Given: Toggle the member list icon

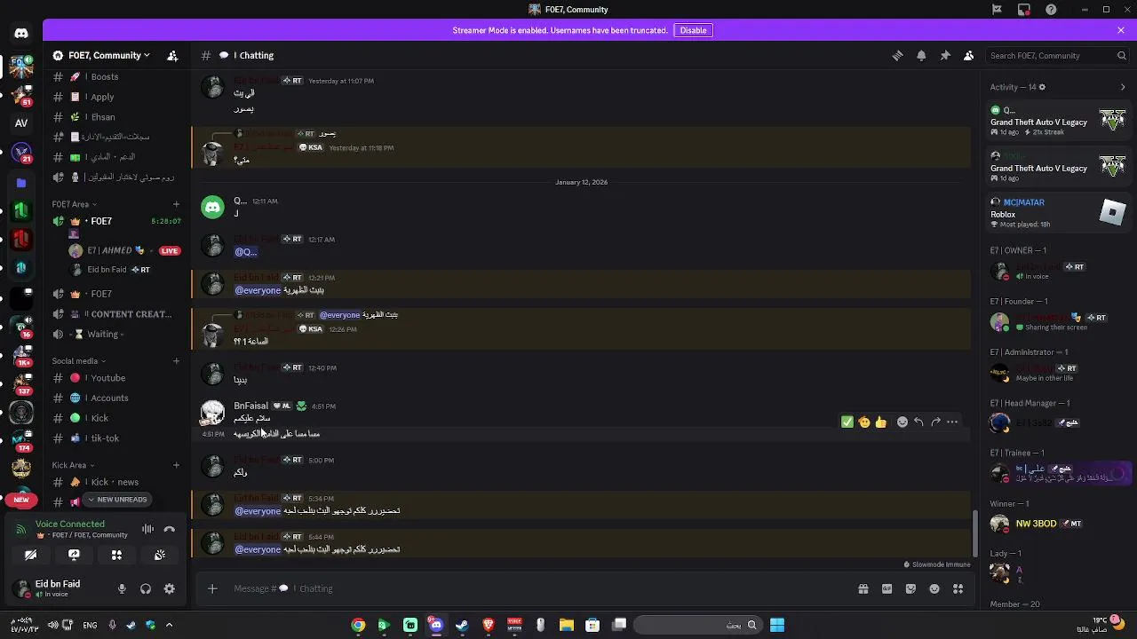Looking at the screenshot, I should (968, 55).
